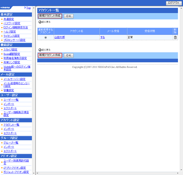Click horizontal scrollbar right arrow
183x175 pixels.
(178, 173)
